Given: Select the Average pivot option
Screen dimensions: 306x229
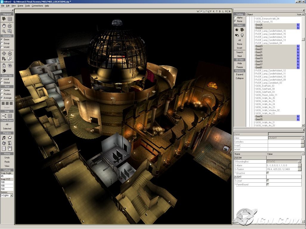Looking at the screenshot, I should (x=2, y=98).
